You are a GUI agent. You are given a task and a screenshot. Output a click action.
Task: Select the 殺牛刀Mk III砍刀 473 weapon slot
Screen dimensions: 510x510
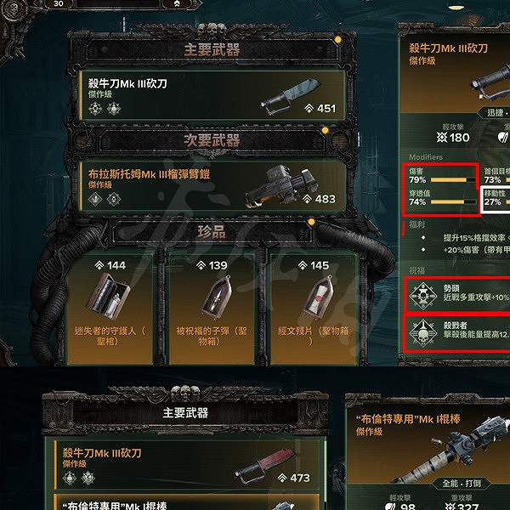185,465
